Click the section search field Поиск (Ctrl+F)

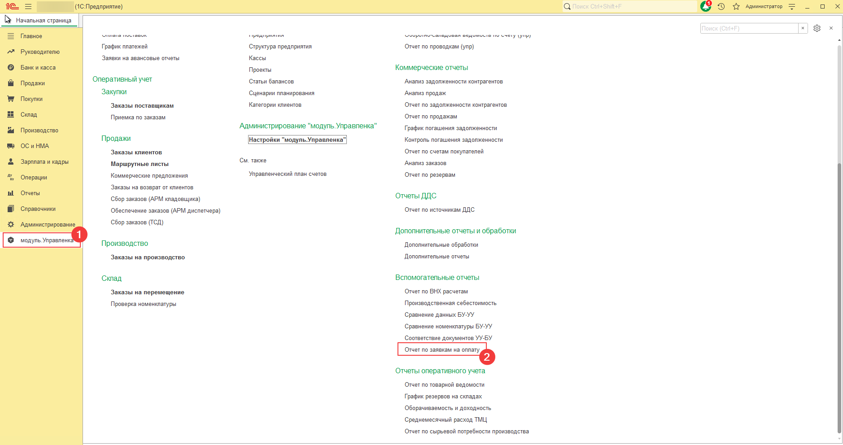point(749,28)
